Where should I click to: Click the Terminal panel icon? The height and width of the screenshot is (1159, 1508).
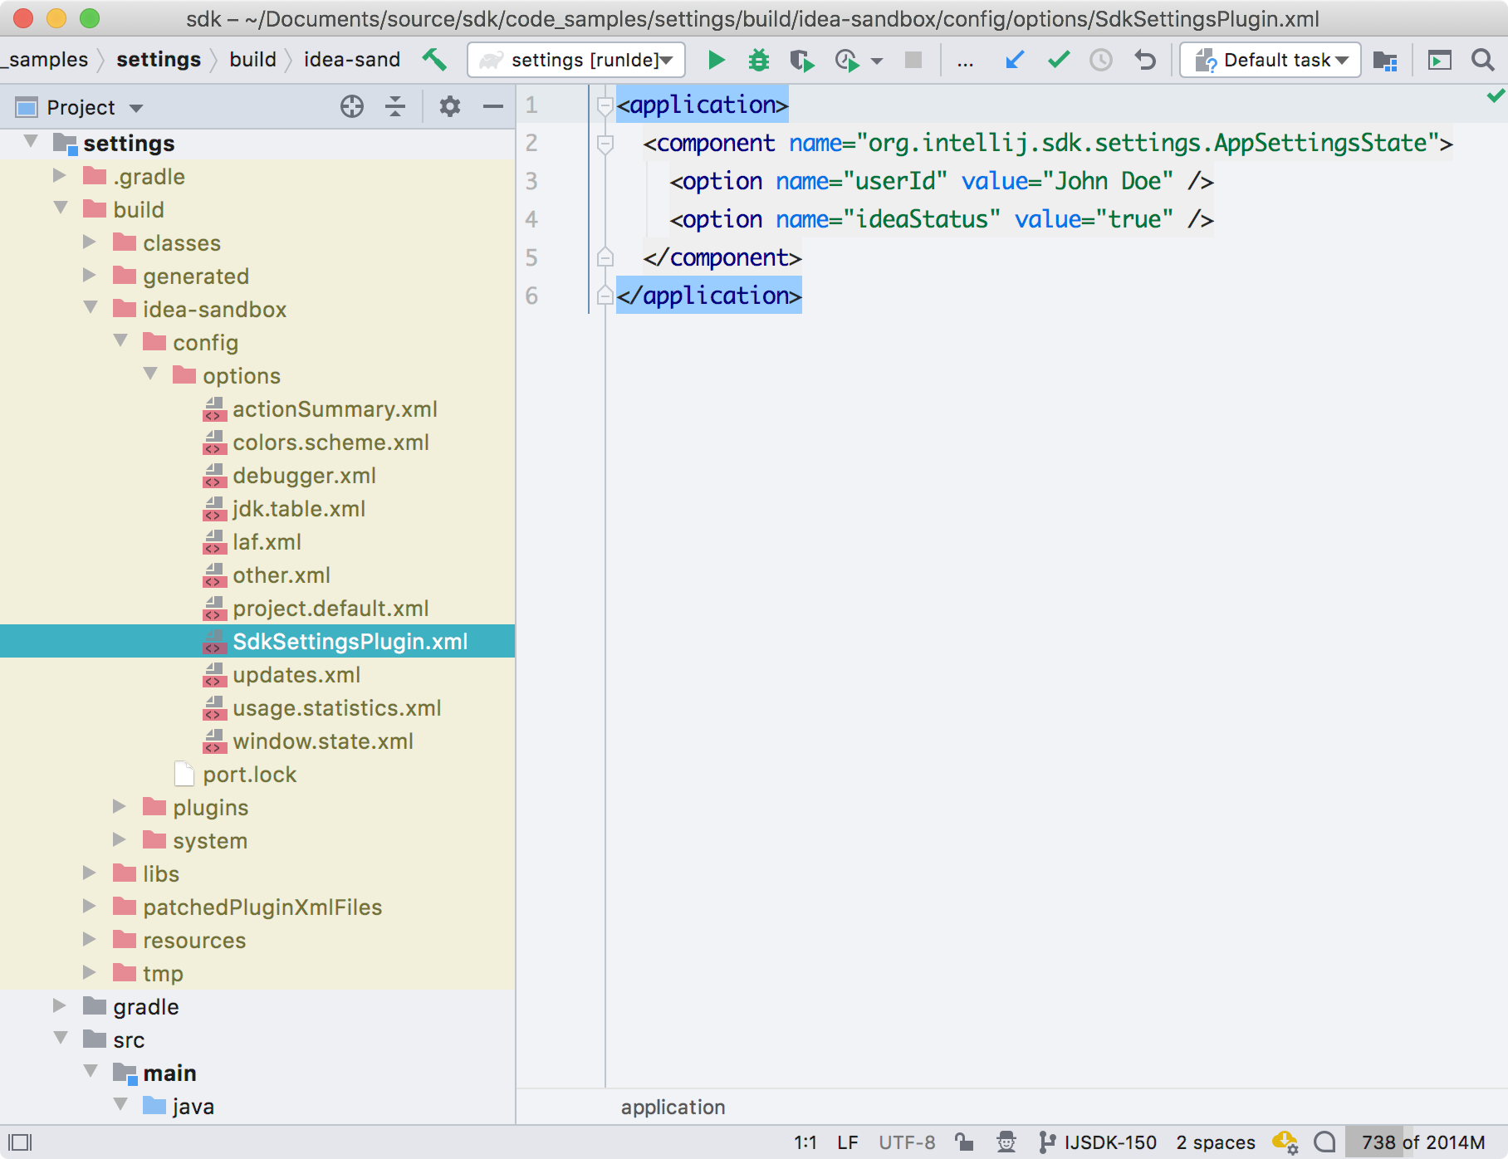pyautogui.click(x=1437, y=60)
